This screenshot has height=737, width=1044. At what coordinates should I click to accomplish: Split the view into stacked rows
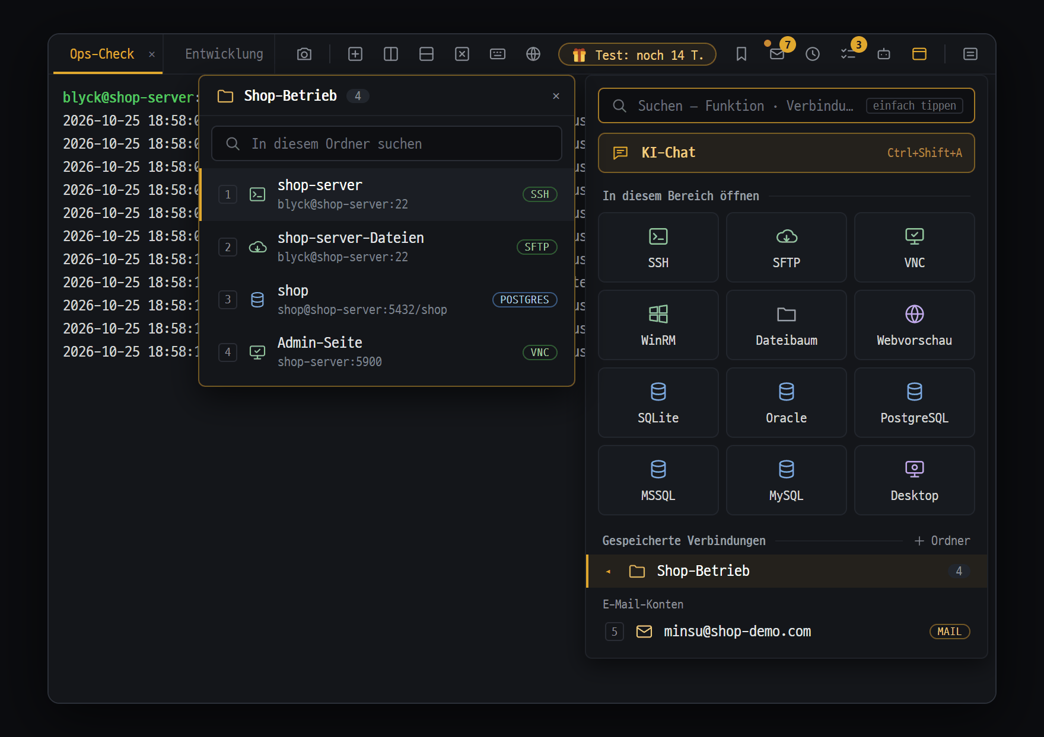tap(426, 54)
